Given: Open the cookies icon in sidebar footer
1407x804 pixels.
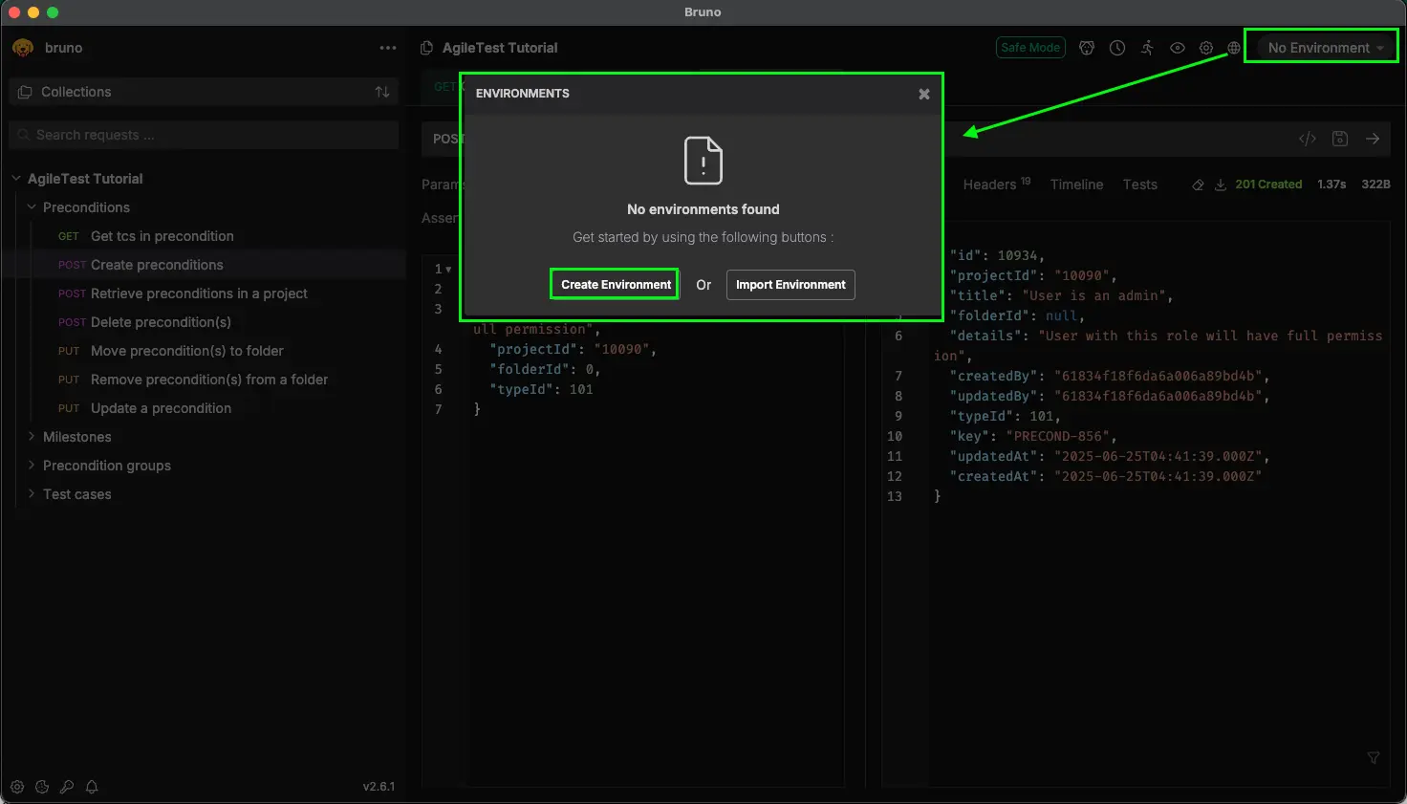Looking at the screenshot, I should 42,787.
